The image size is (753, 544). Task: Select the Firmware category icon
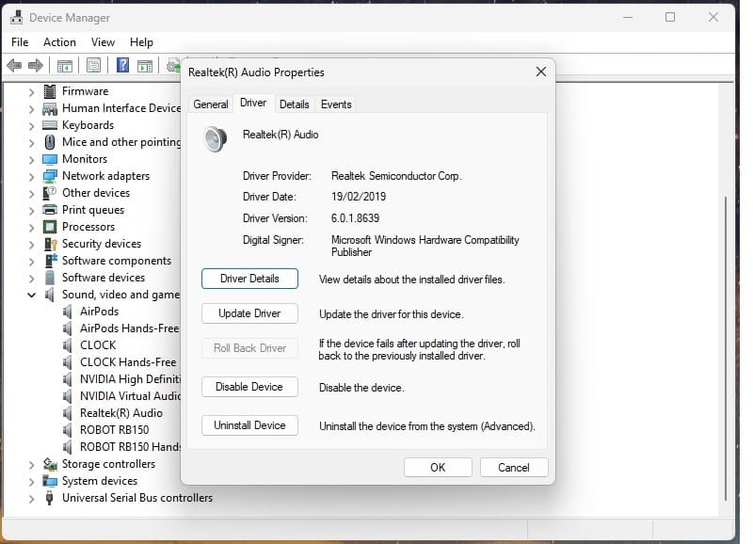(x=50, y=90)
